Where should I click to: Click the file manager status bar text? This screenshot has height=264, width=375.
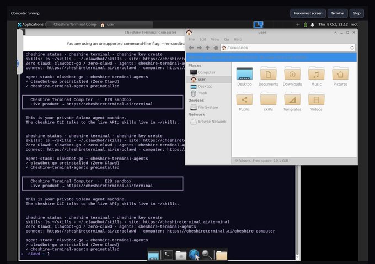261,161
